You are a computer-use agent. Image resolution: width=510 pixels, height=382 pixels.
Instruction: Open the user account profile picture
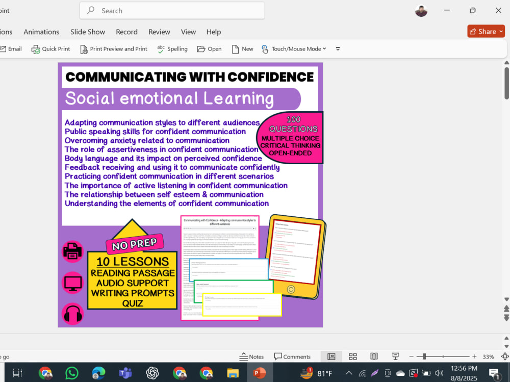click(421, 11)
